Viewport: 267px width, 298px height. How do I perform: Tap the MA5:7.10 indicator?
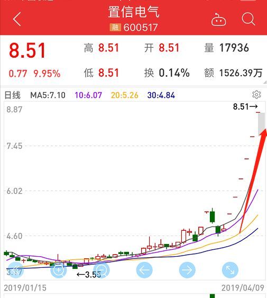[48, 95]
